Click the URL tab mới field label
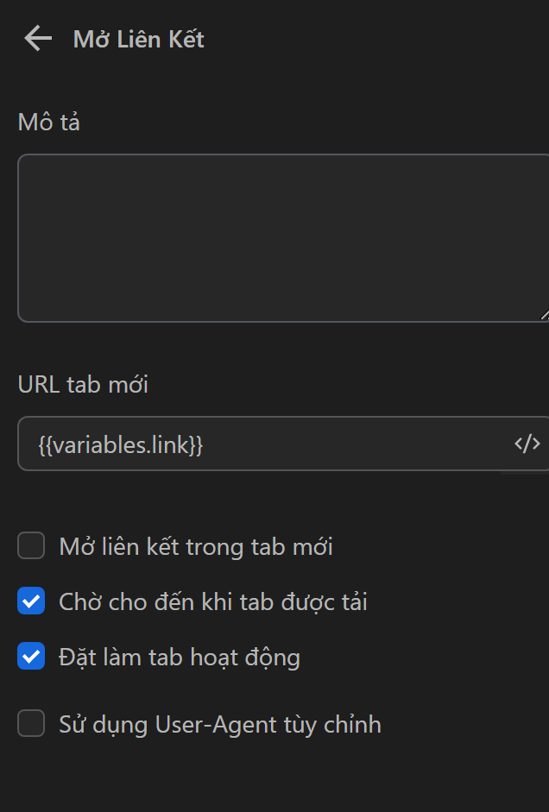Viewport: 549px width, 812px height. 83,384
